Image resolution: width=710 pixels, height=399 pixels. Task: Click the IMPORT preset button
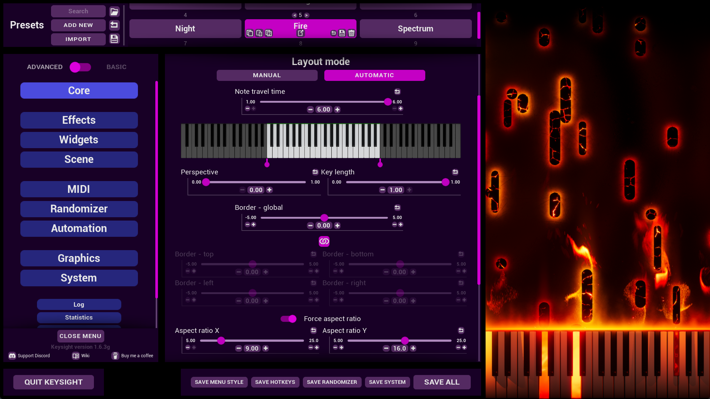(78, 39)
